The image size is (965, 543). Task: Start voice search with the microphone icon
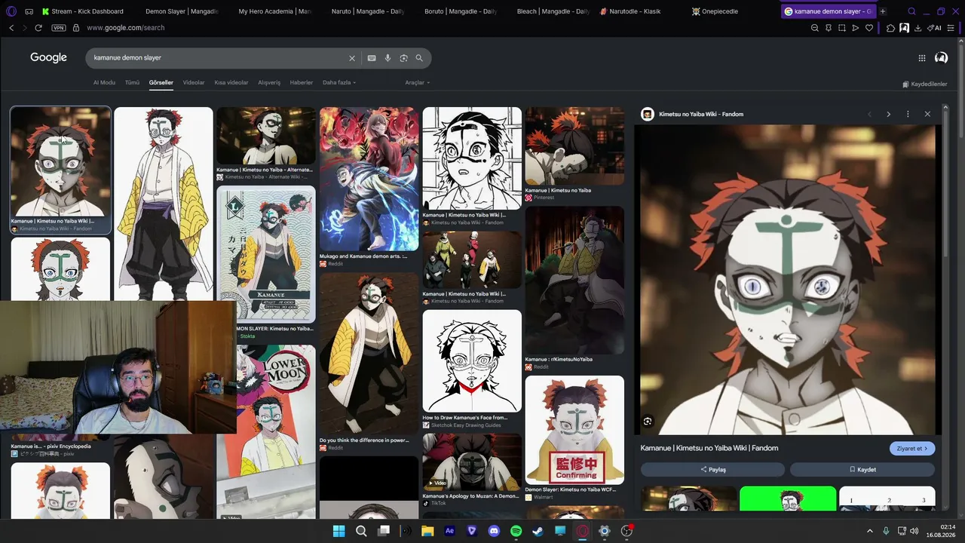(388, 58)
